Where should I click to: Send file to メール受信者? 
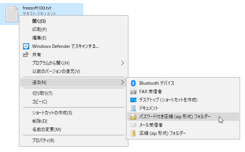pyautogui.click(x=183, y=125)
